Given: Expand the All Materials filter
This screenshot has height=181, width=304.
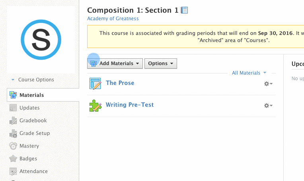Looking at the screenshot, I should click(x=249, y=73).
